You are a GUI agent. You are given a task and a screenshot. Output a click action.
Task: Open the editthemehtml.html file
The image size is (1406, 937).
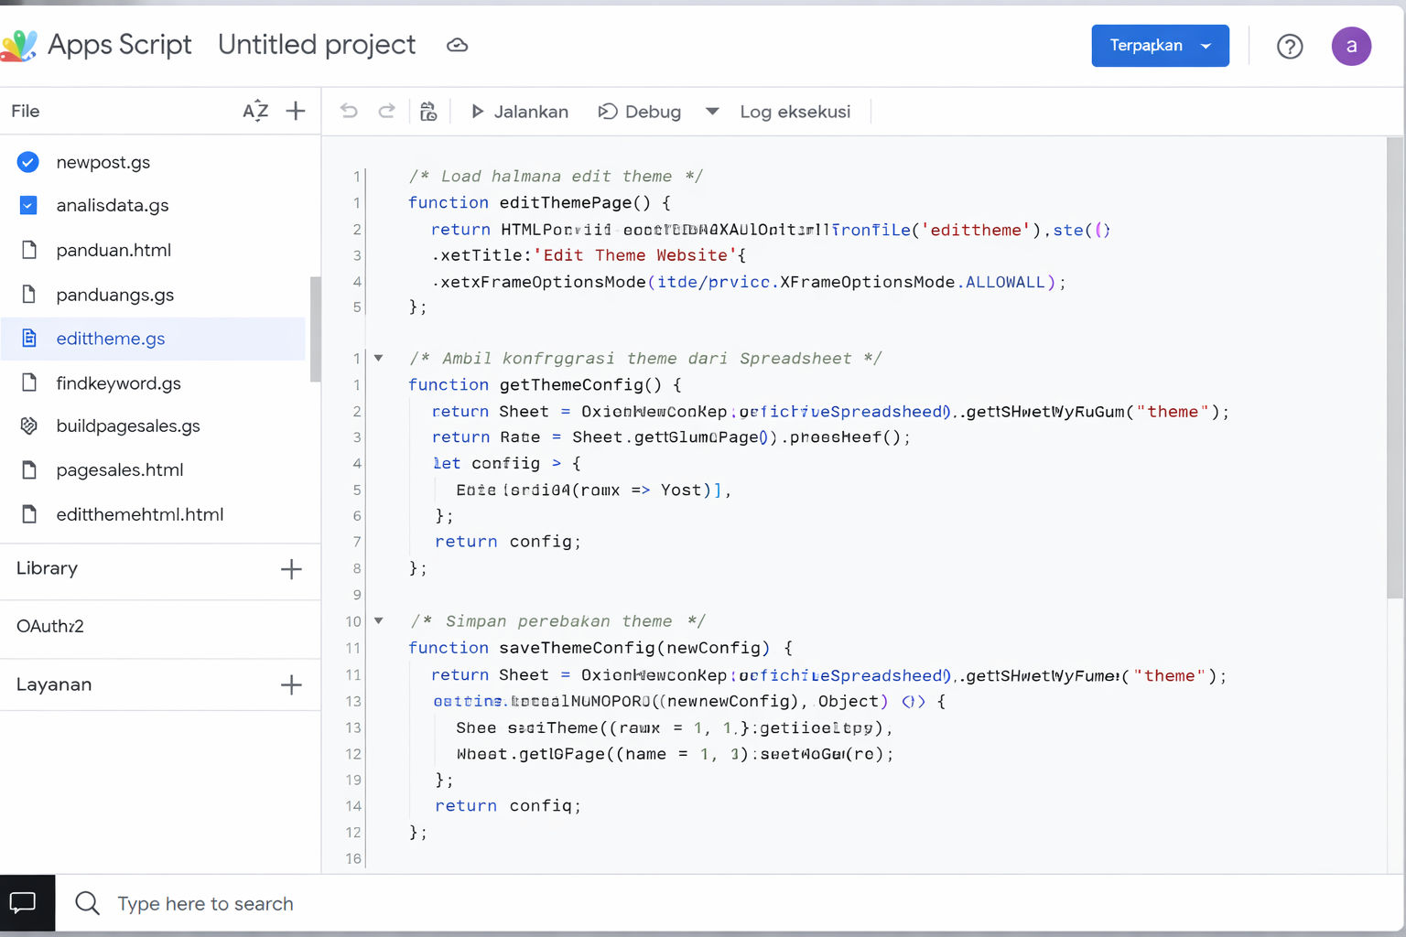pyautogui.click(x=140, y=514)
